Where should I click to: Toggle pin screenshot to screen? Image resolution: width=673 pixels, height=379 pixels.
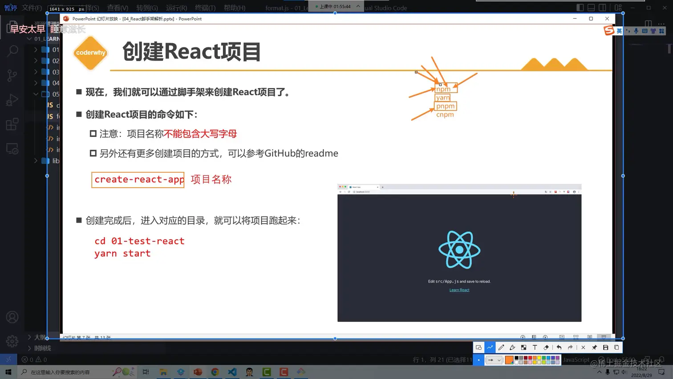[x=594, y=347]
